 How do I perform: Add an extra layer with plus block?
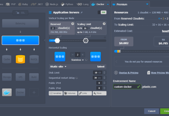pyautogui.click(x=34, y=92)
